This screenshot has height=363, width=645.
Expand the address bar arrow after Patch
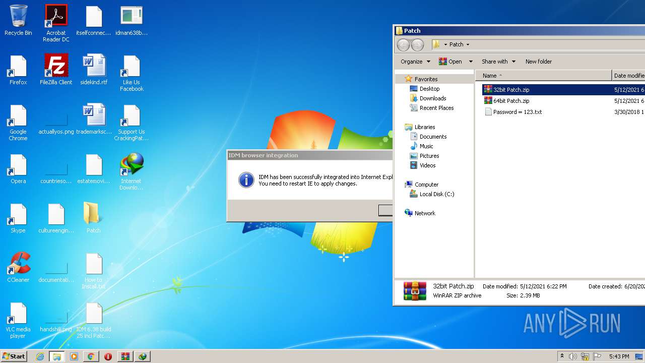(x=468, y=44)
